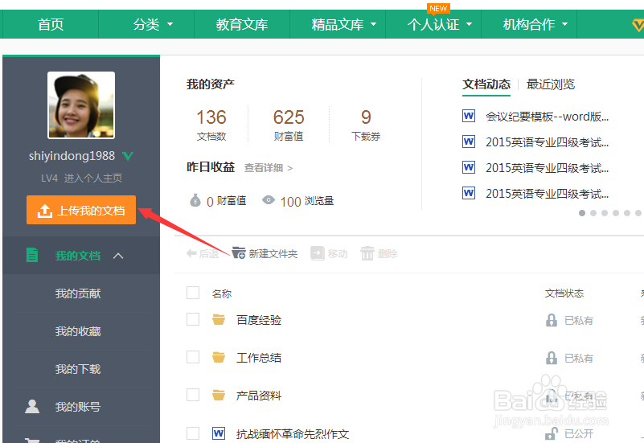Image resolution: width=644 pixels, height=443 pixels.
Task: Open the 查看详细 details link
Action: pos(269,168)
